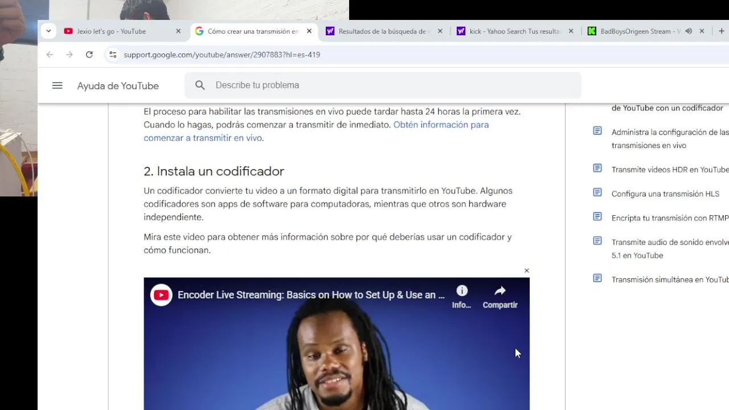Click the 2. Instala un codificador heading
Viewport: 729px width, 410px height.
tap(214, 171)
